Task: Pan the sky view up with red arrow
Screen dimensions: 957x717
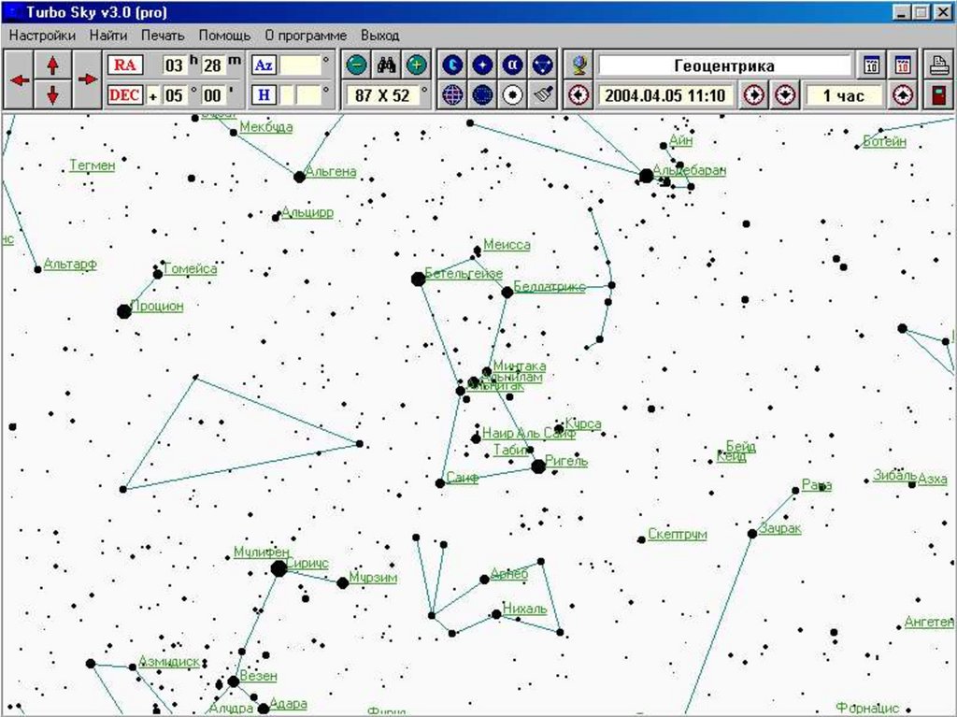Action: 52,65
